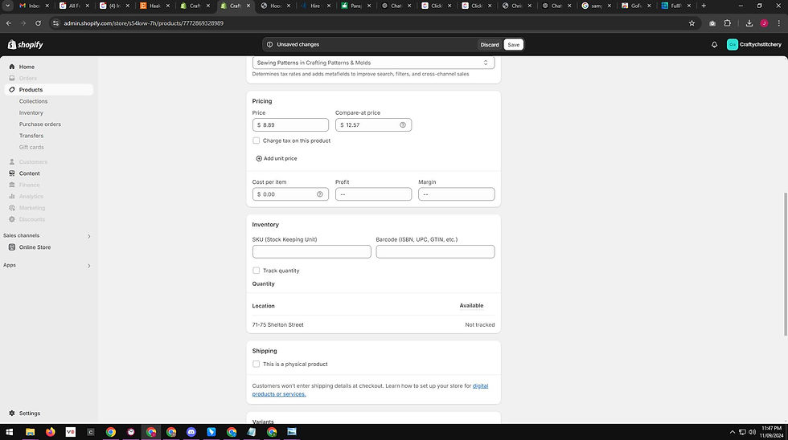Click the volume icon in system tray
This screenshot has width=788, height=440.
coord(752,432)
